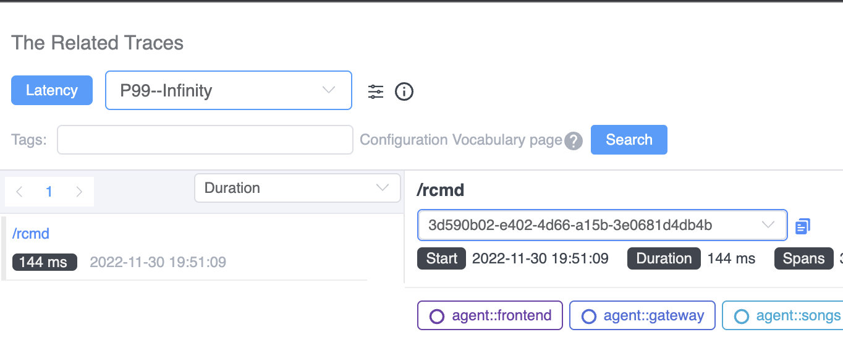Viewport: 843px width, 345px height.
Task: Click inside the Tags input field
Action: [205, 140]
